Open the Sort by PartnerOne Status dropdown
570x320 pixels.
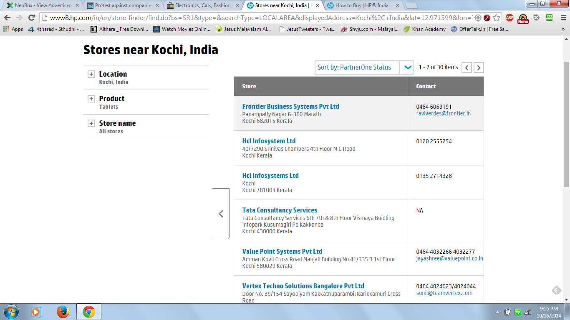pos(364,67)
